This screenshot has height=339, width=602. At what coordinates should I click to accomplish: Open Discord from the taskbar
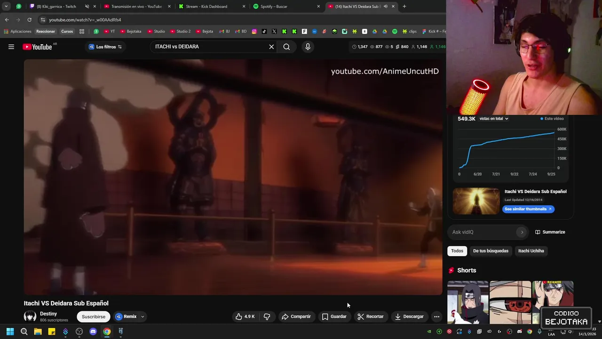pos(93,331)
